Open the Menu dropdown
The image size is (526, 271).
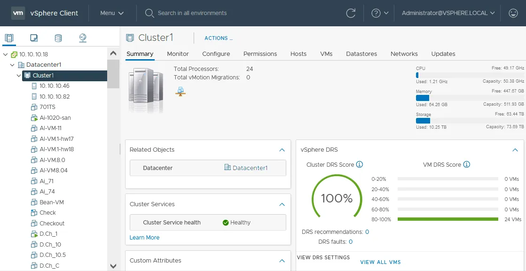(x=112, y=13)
